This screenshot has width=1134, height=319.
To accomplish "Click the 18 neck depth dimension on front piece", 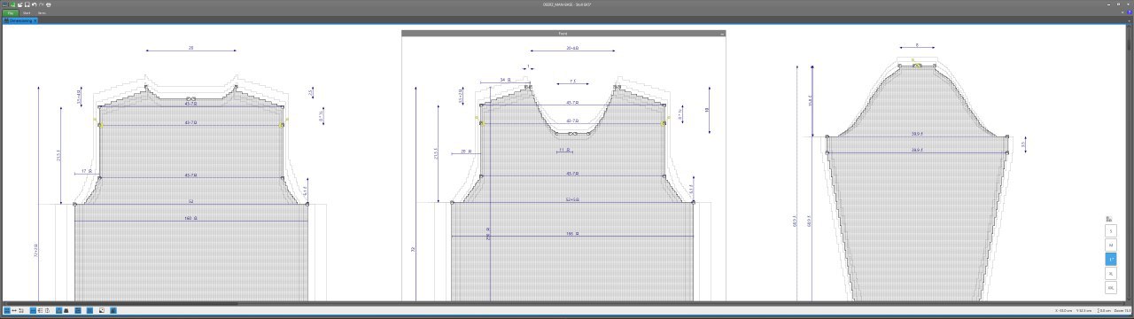I will 706,110.
